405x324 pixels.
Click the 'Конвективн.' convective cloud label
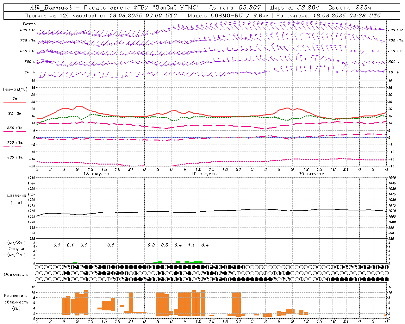pos(16,296)
